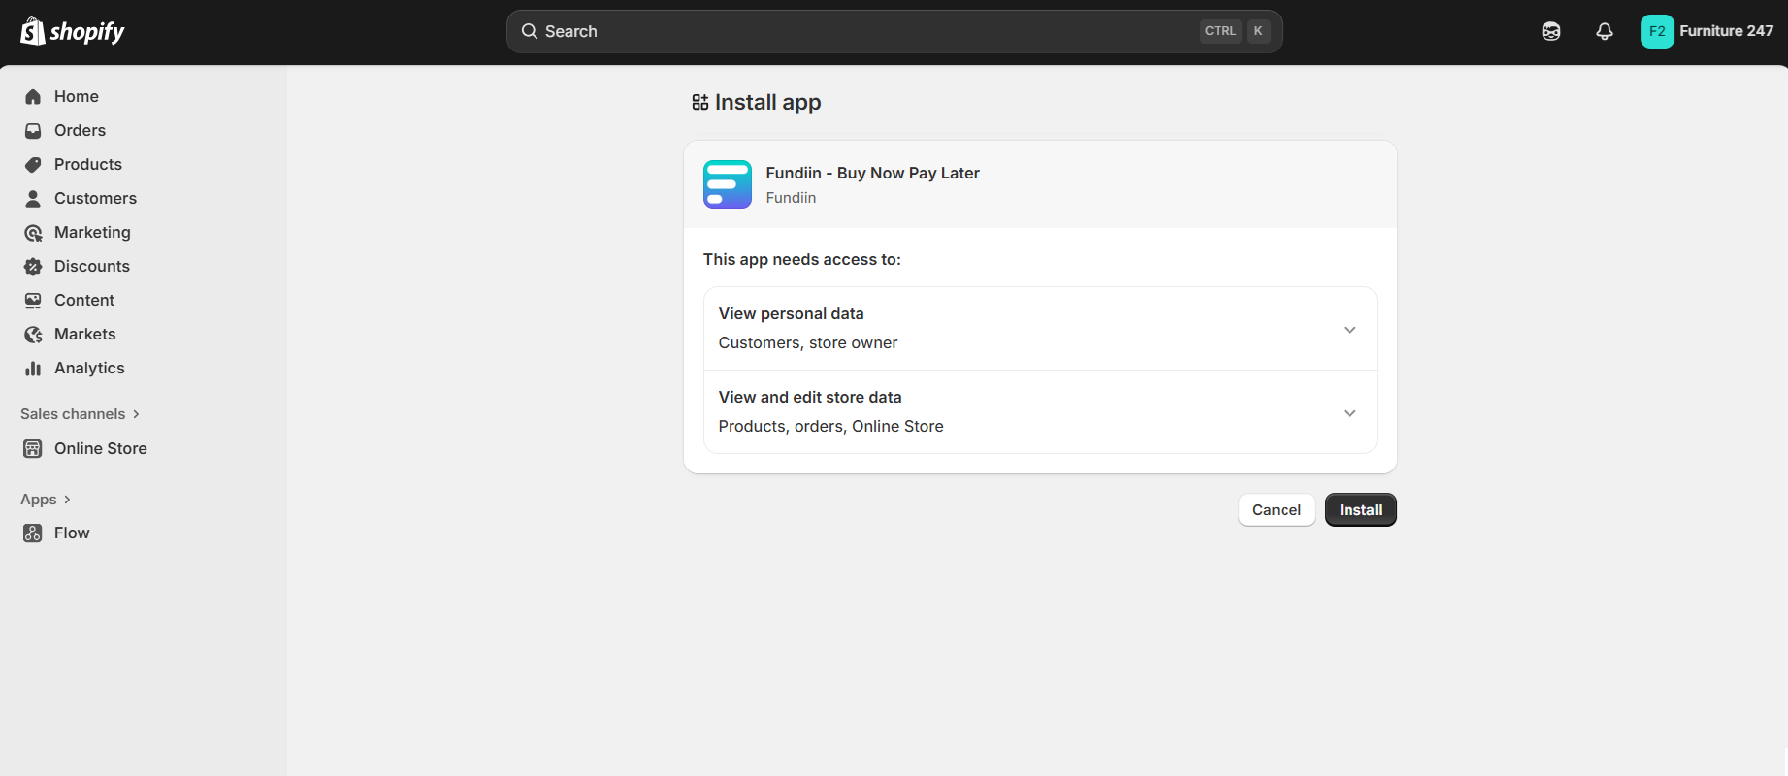Open the Marketing section
Viewport: 1788px width, 776px height.
click(x=92, y=233)
